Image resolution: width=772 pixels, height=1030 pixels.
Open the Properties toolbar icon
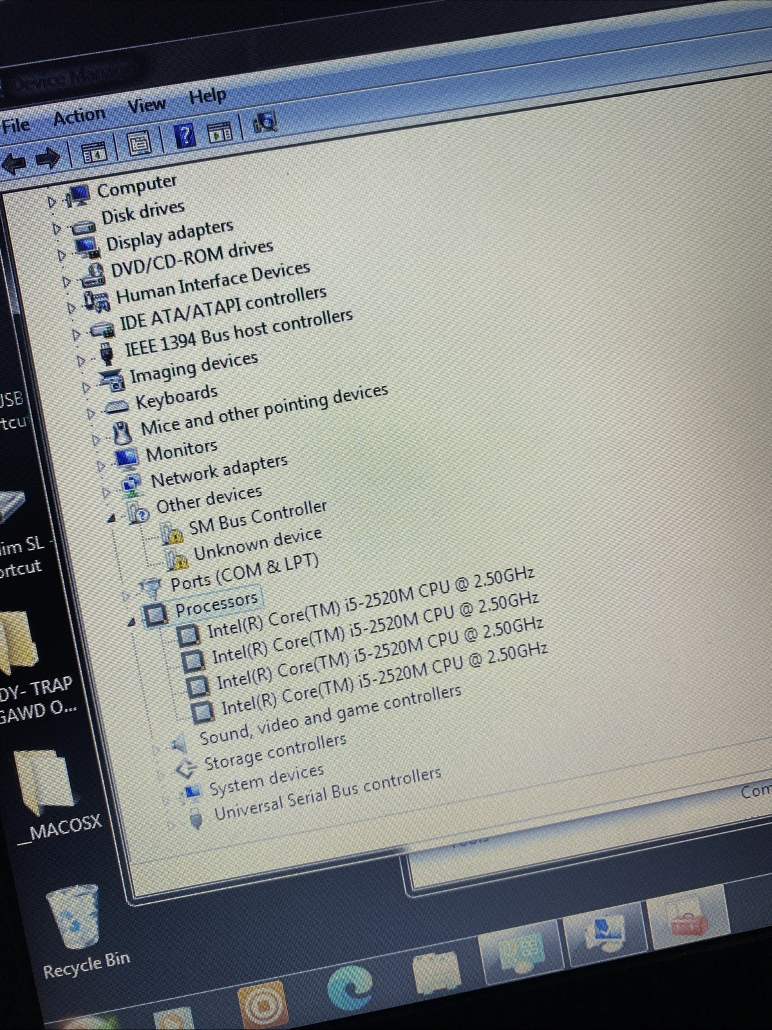138,144
